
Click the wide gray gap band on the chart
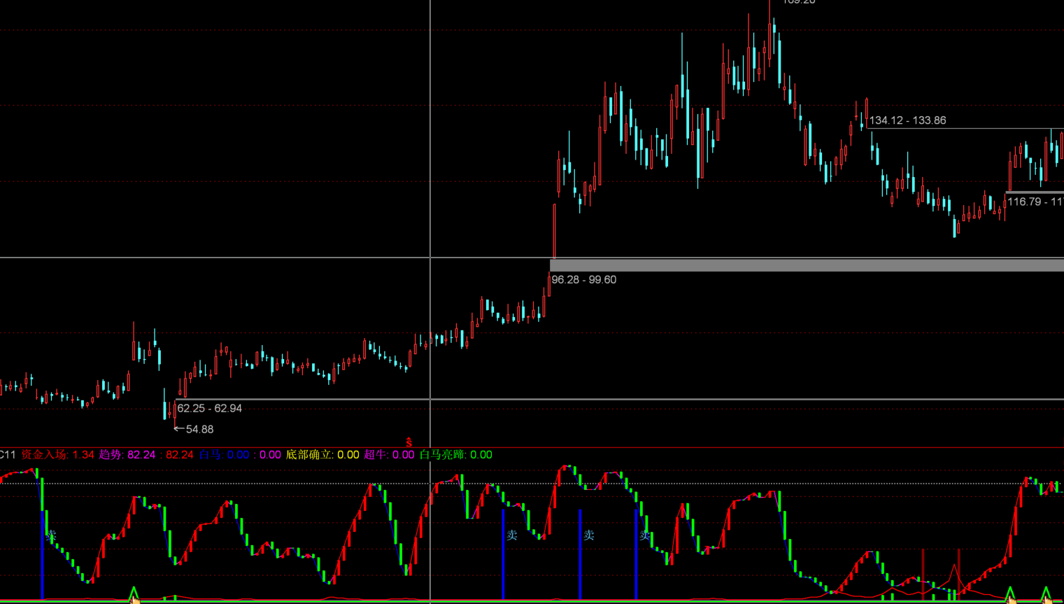[804, 265]
